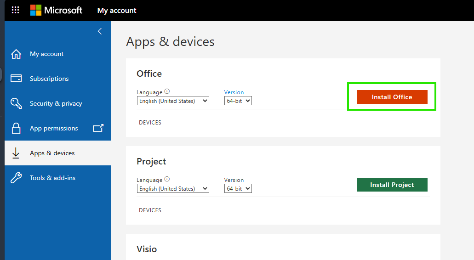Image resolution: width=474 pixels, height=260 pixels.
Task: Click the Tools & add-ins wrench icon
Action: (x=16, y=178)
